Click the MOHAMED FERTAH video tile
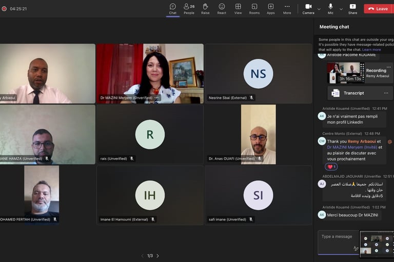 point(42,195)
